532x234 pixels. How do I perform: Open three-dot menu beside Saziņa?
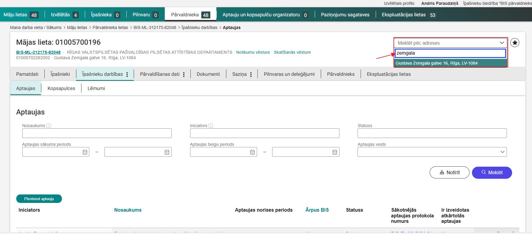pos(251,74)
